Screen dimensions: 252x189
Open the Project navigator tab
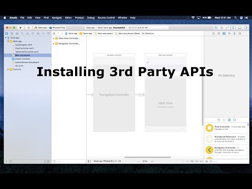(x=7, y=34)
